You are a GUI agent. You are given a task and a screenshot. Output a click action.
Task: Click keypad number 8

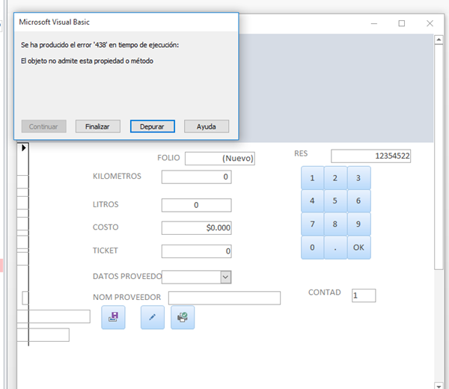tap(335, 224)
